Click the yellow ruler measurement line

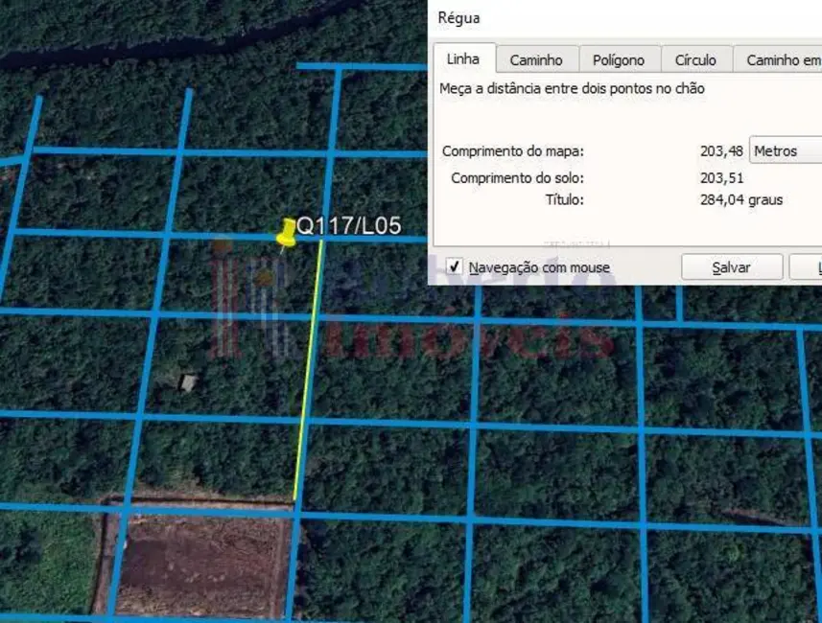[x=308, y=369]
